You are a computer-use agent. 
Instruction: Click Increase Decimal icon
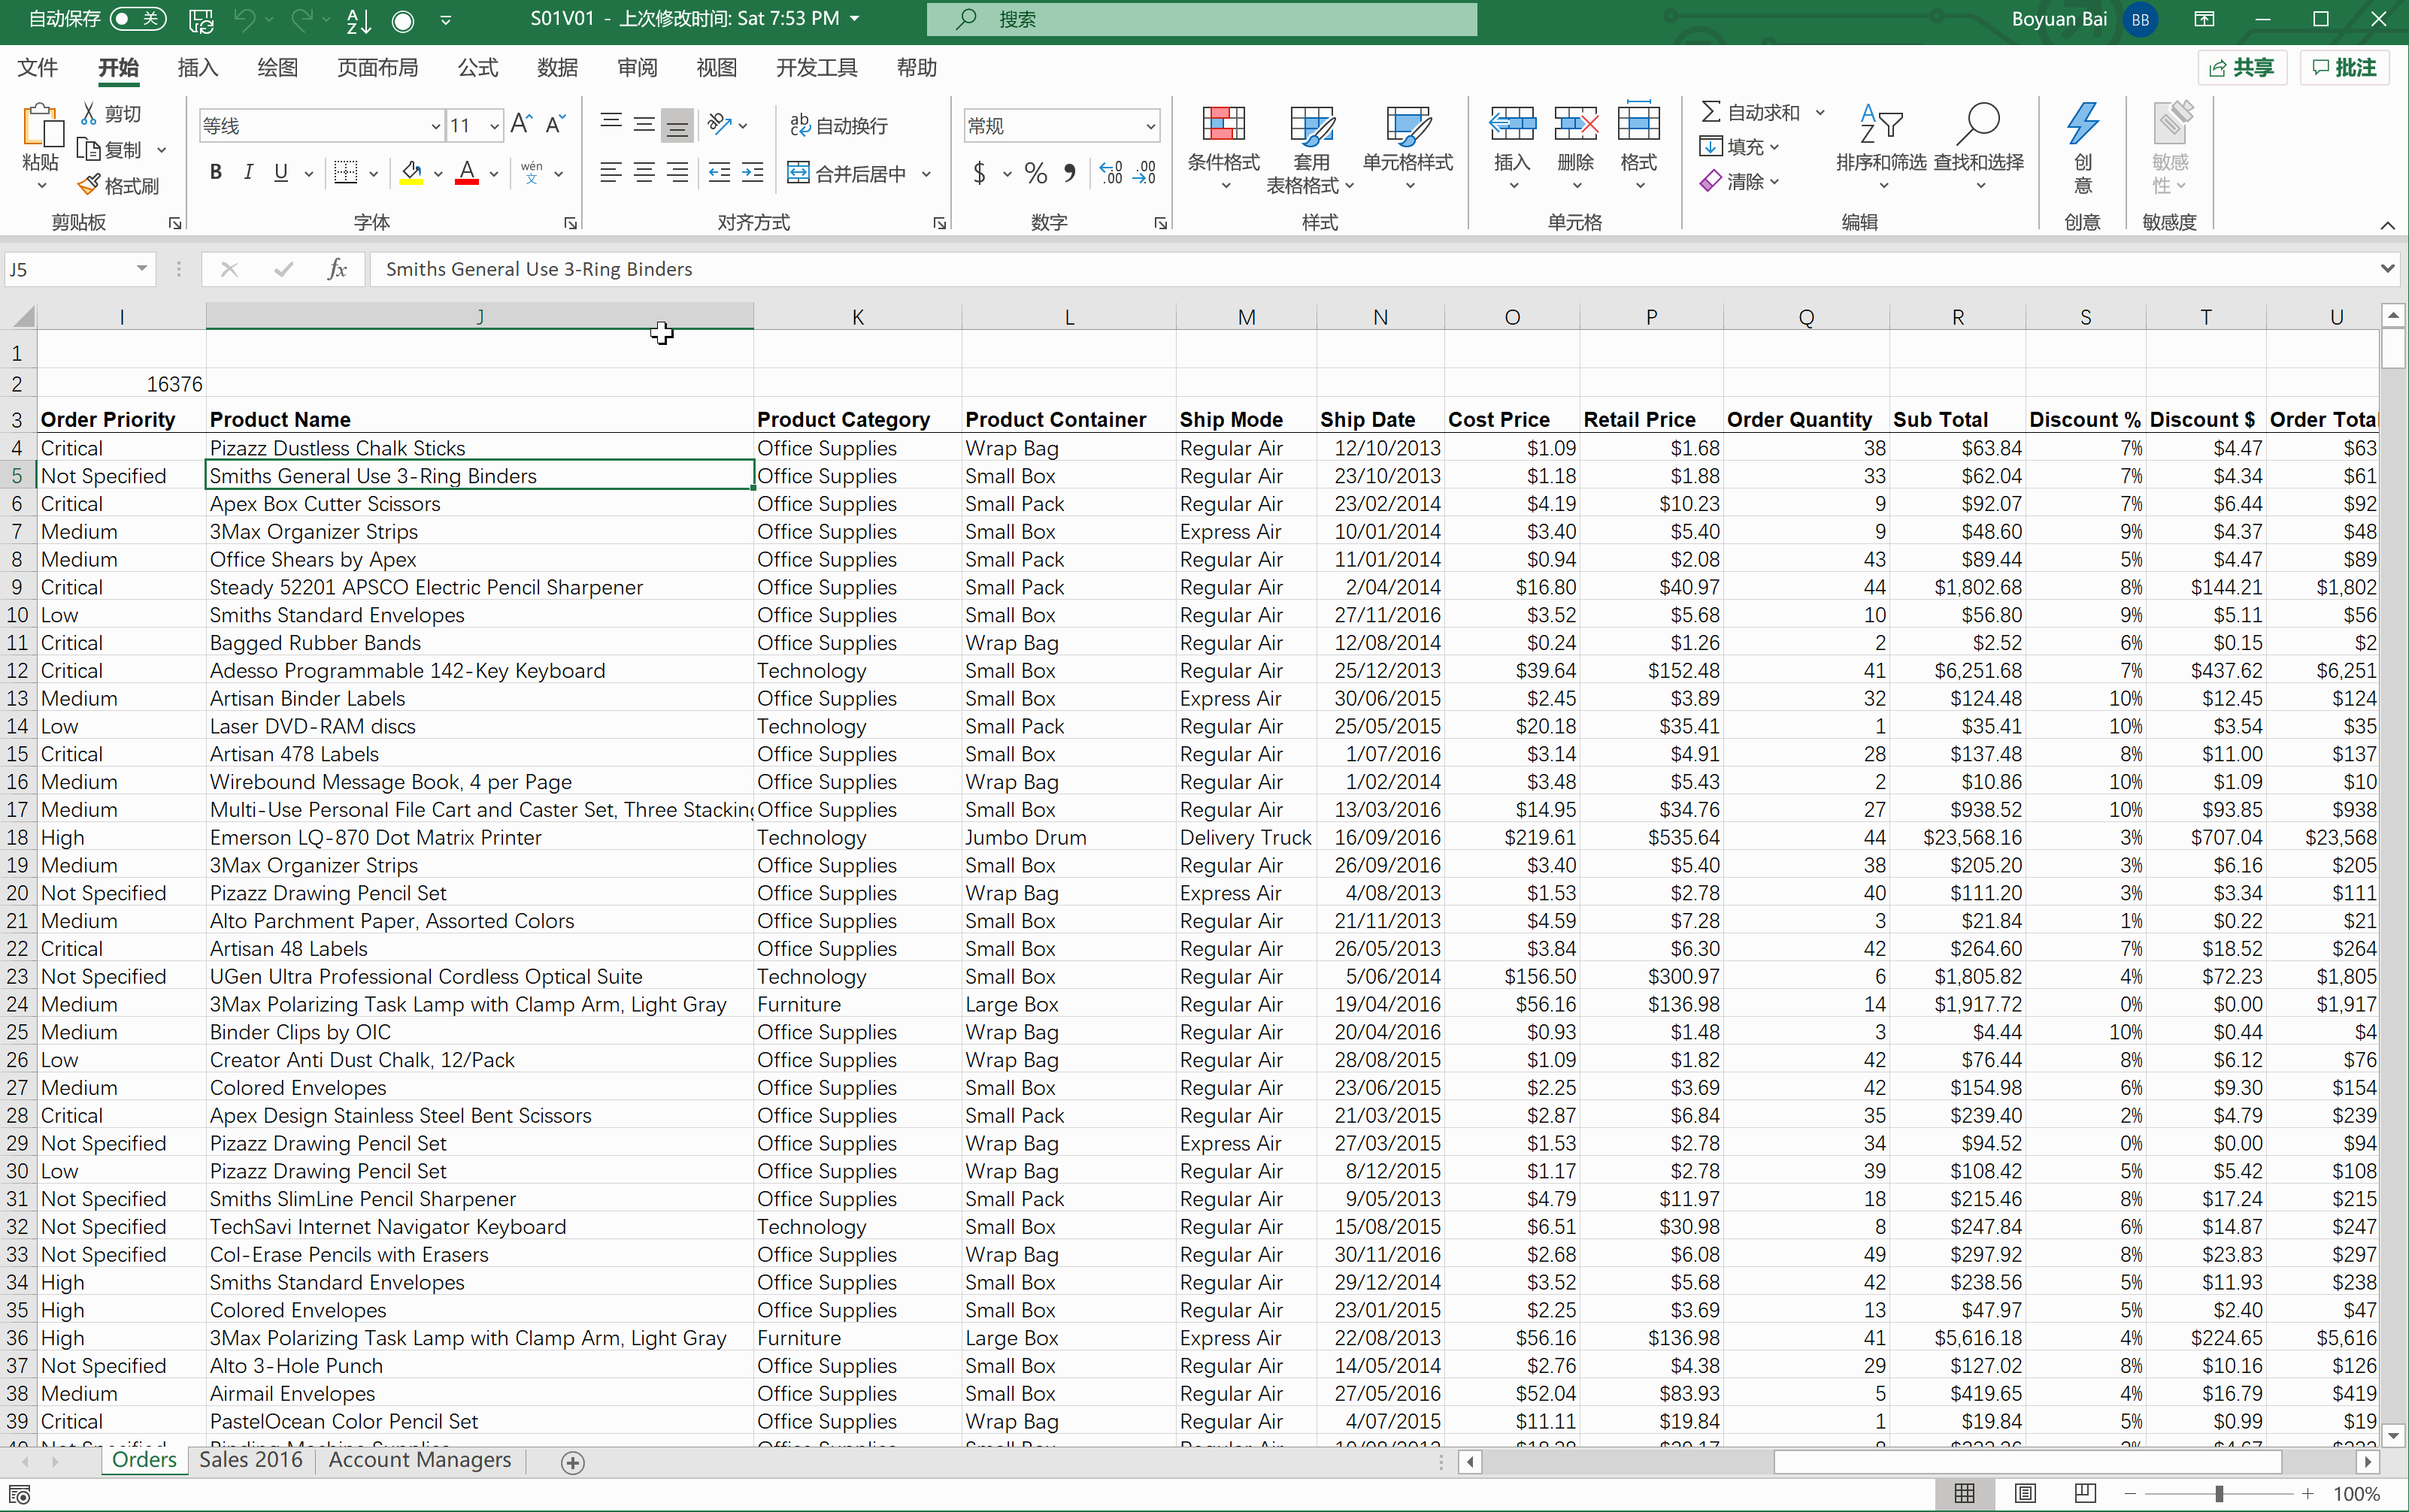click(1111, 173)
